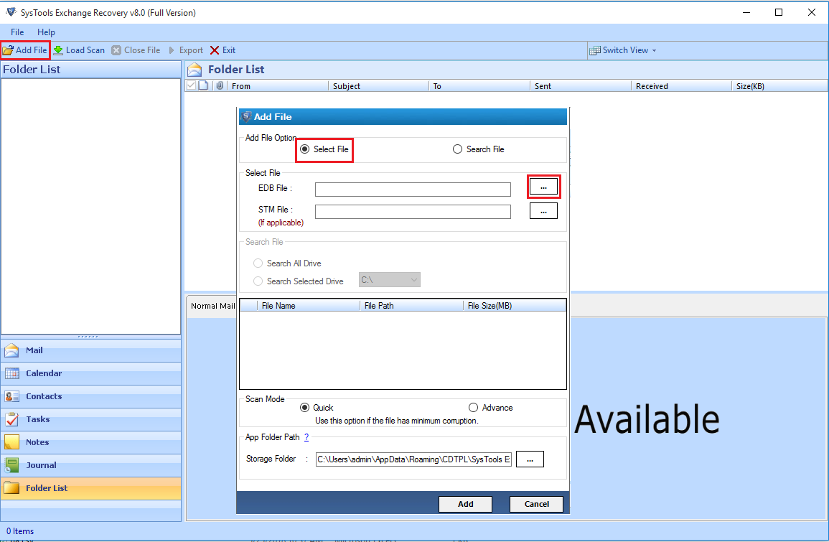Select the Select File radio option
The height and width of the screenshot is (542, 829).
304,149
